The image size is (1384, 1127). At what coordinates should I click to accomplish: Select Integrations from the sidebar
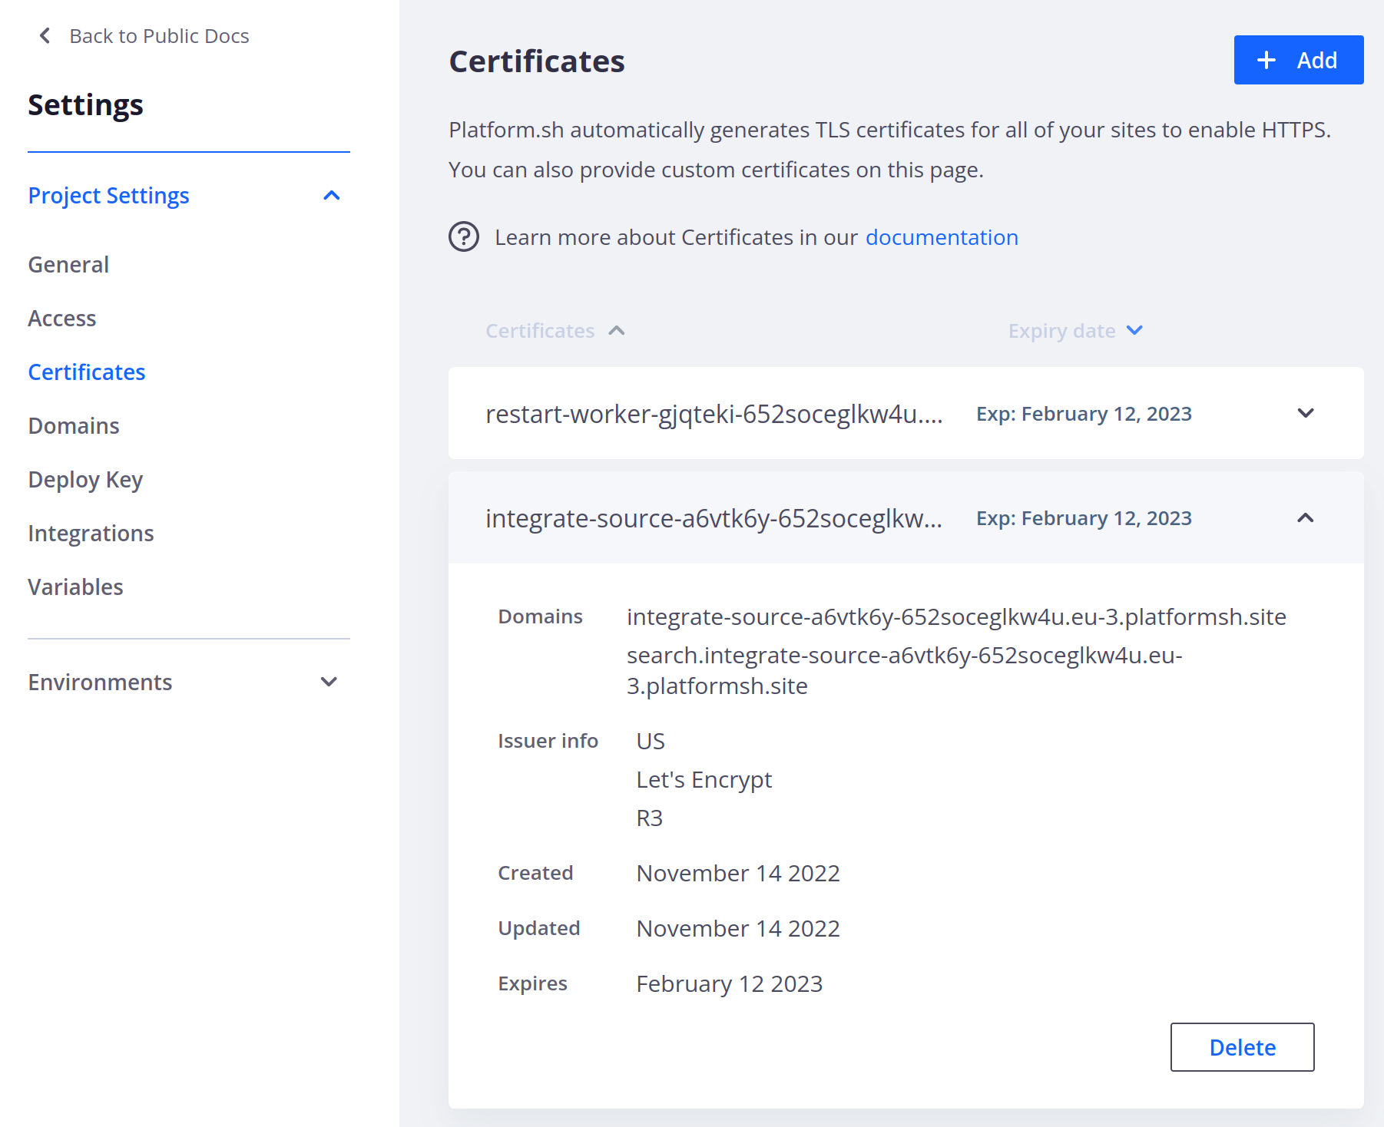(91, 533)
